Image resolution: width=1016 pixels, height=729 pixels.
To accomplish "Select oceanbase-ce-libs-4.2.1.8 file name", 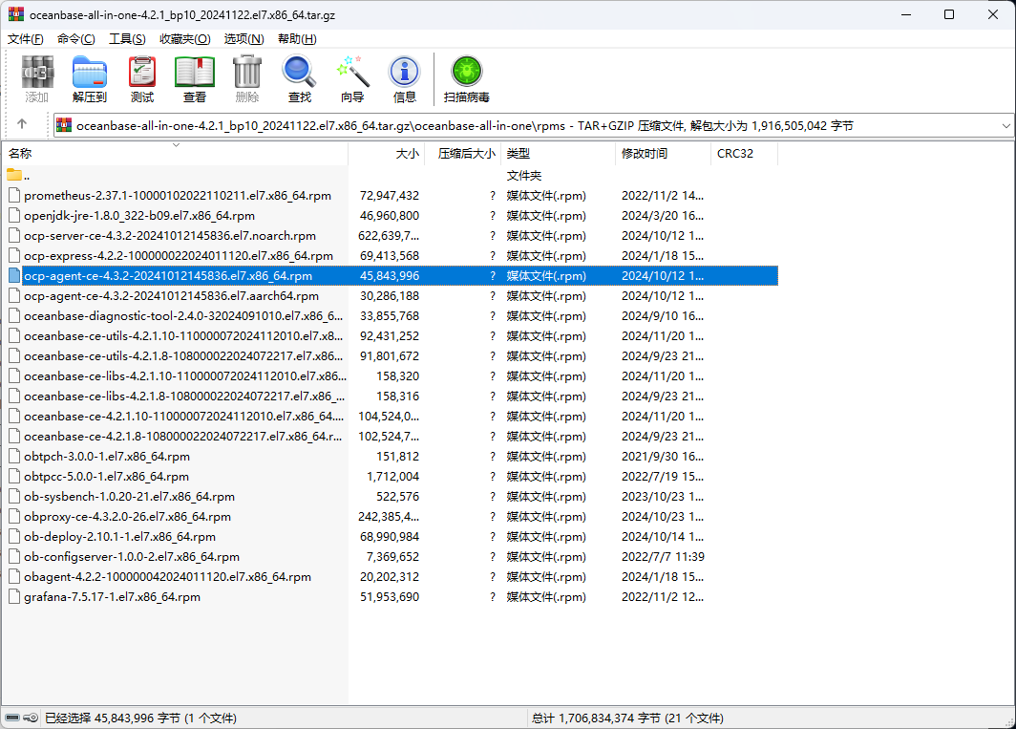I will point(184,397).
